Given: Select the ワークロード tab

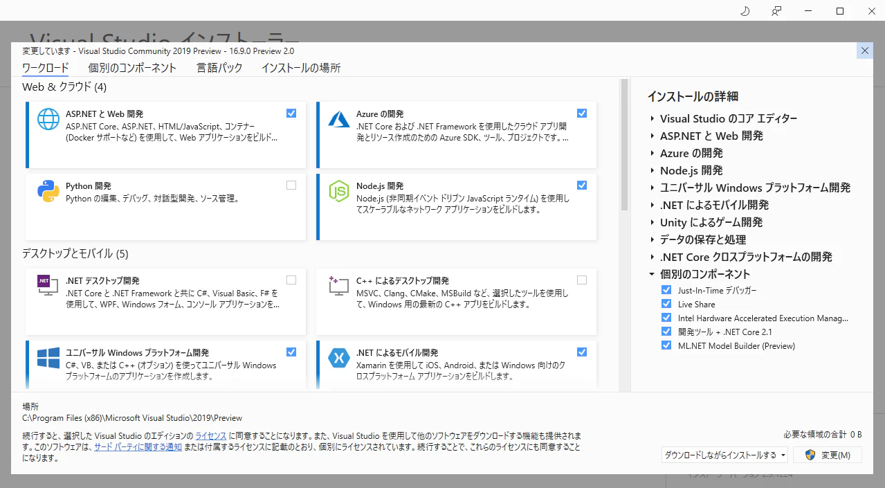Looking at the screenshot, I should tap(46, 68).
